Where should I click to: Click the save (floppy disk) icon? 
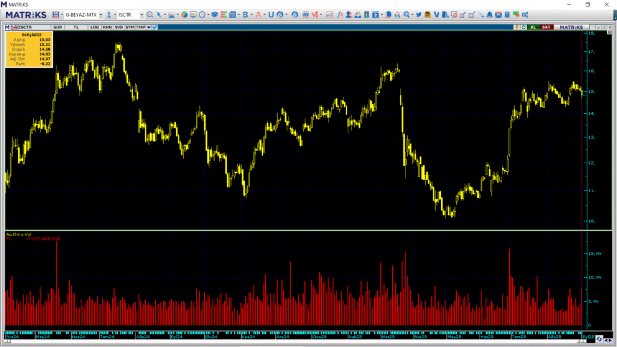coord(56,14)
